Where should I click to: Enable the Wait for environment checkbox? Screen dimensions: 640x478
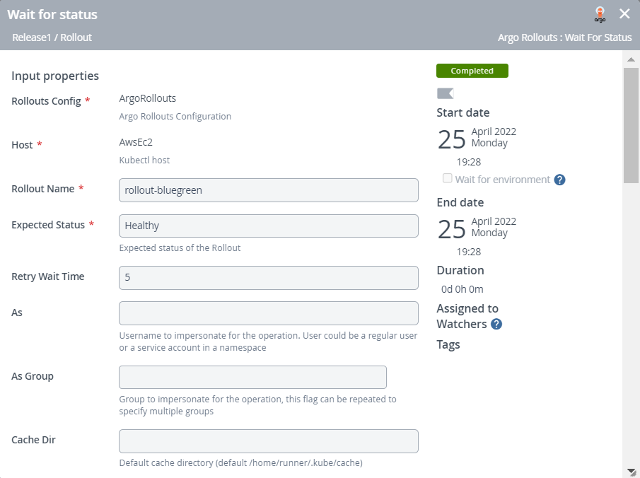[447, 179]
